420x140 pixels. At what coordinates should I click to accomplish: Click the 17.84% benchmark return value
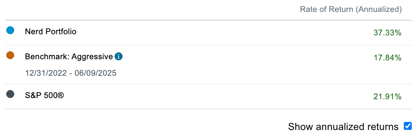pos(387,58)
